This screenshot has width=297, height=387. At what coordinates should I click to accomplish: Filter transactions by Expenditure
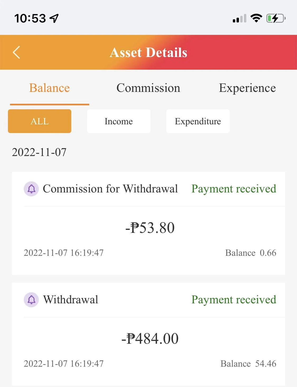pos(198,121)
